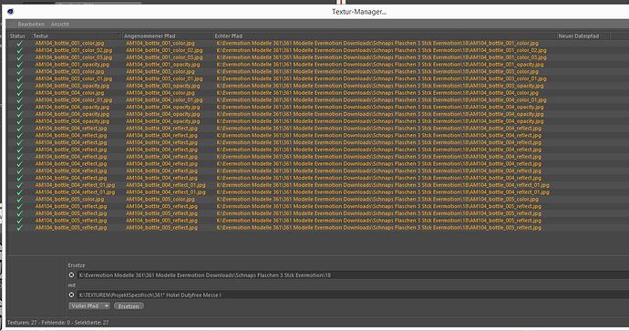Click the Neuer Dateipfad column header

pos(579,36)
